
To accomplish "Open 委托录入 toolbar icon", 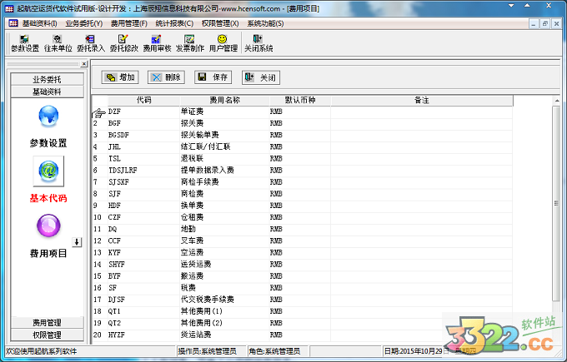I will click(91, 43).
